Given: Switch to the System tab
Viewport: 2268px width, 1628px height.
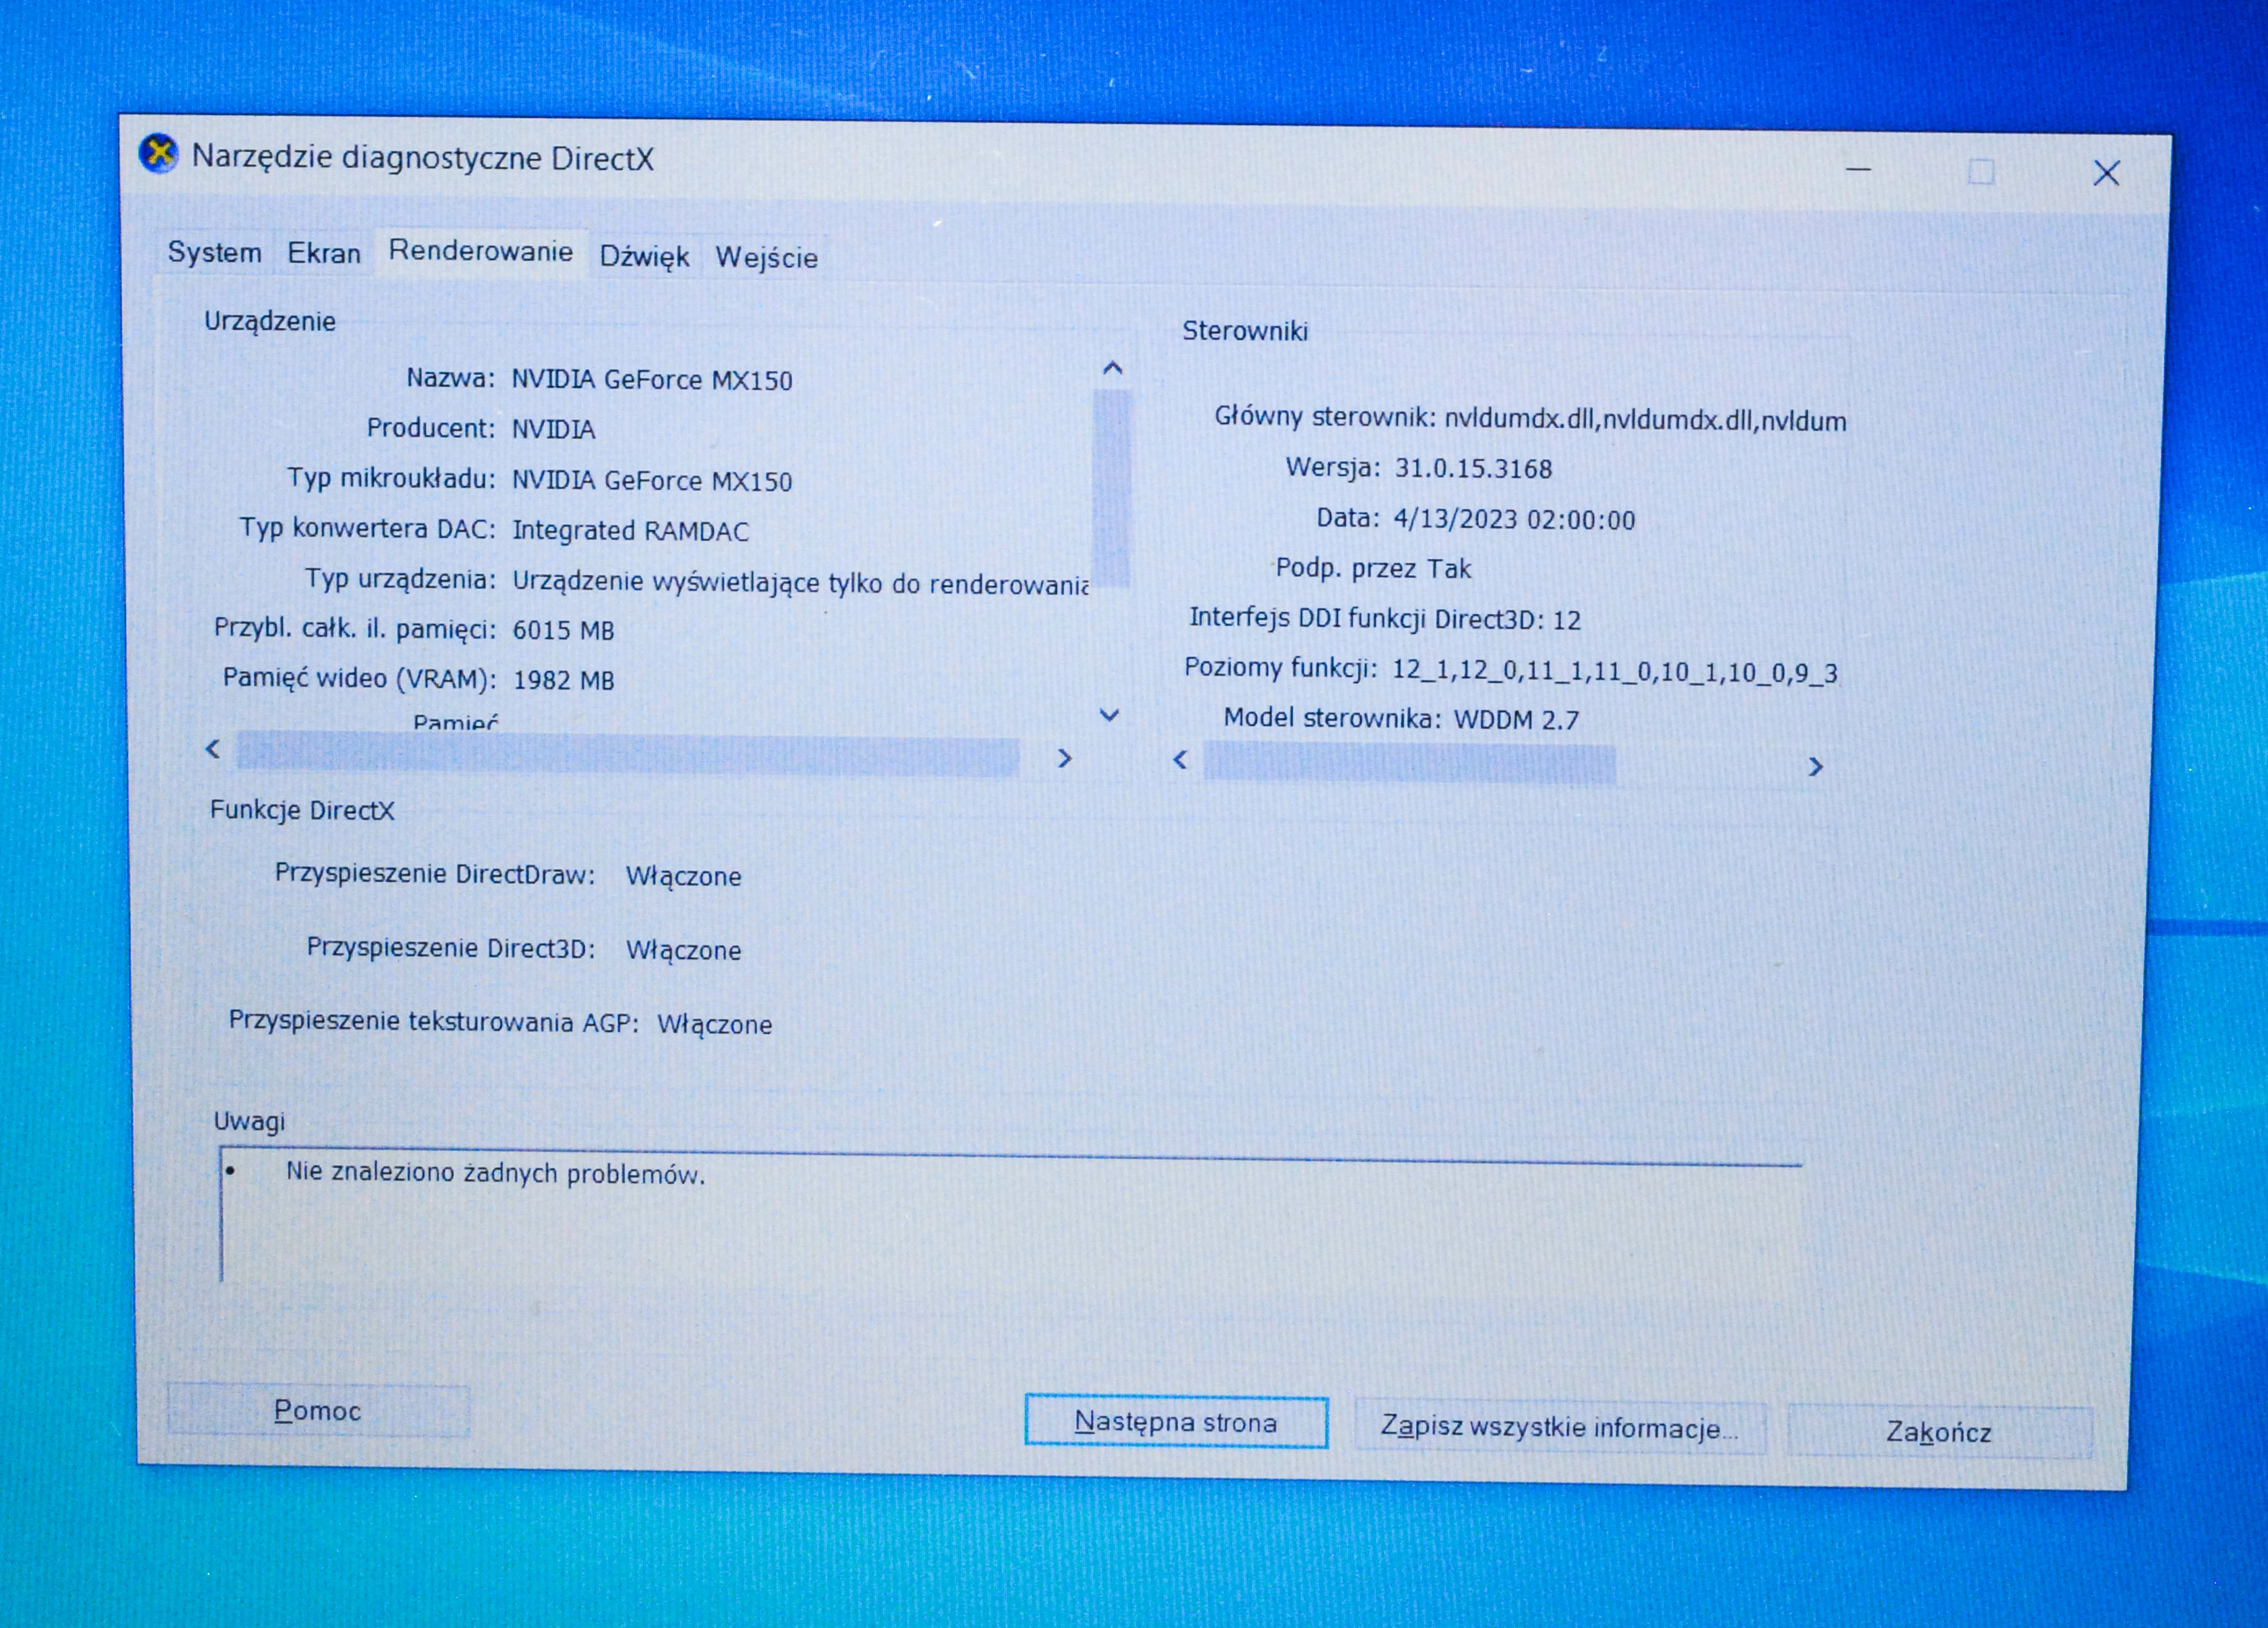Looking at the screenshot, I should pos(214,252).
